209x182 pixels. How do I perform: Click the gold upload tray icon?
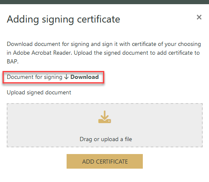tap(105, 117)
